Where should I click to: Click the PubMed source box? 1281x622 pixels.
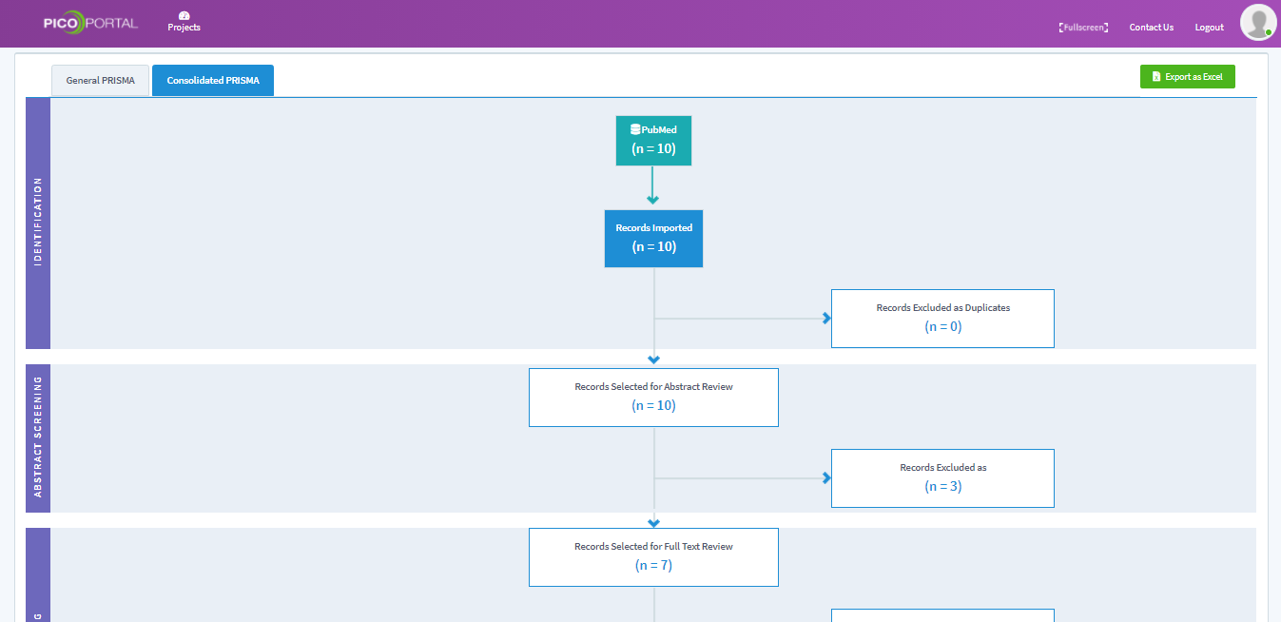tap(653, 141)
